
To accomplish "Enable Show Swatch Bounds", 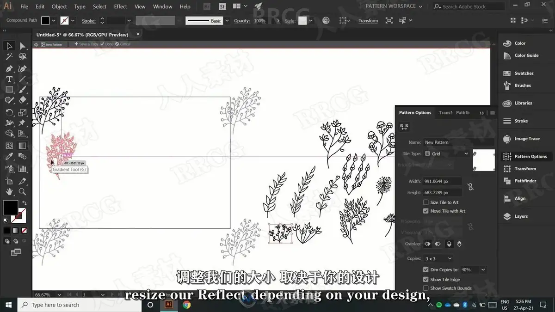I will click(x=425, y=288).
